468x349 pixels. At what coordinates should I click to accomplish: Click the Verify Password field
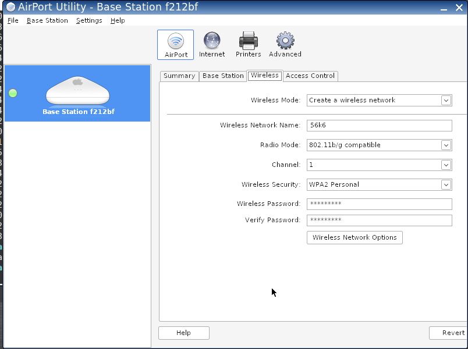point(379,220)
